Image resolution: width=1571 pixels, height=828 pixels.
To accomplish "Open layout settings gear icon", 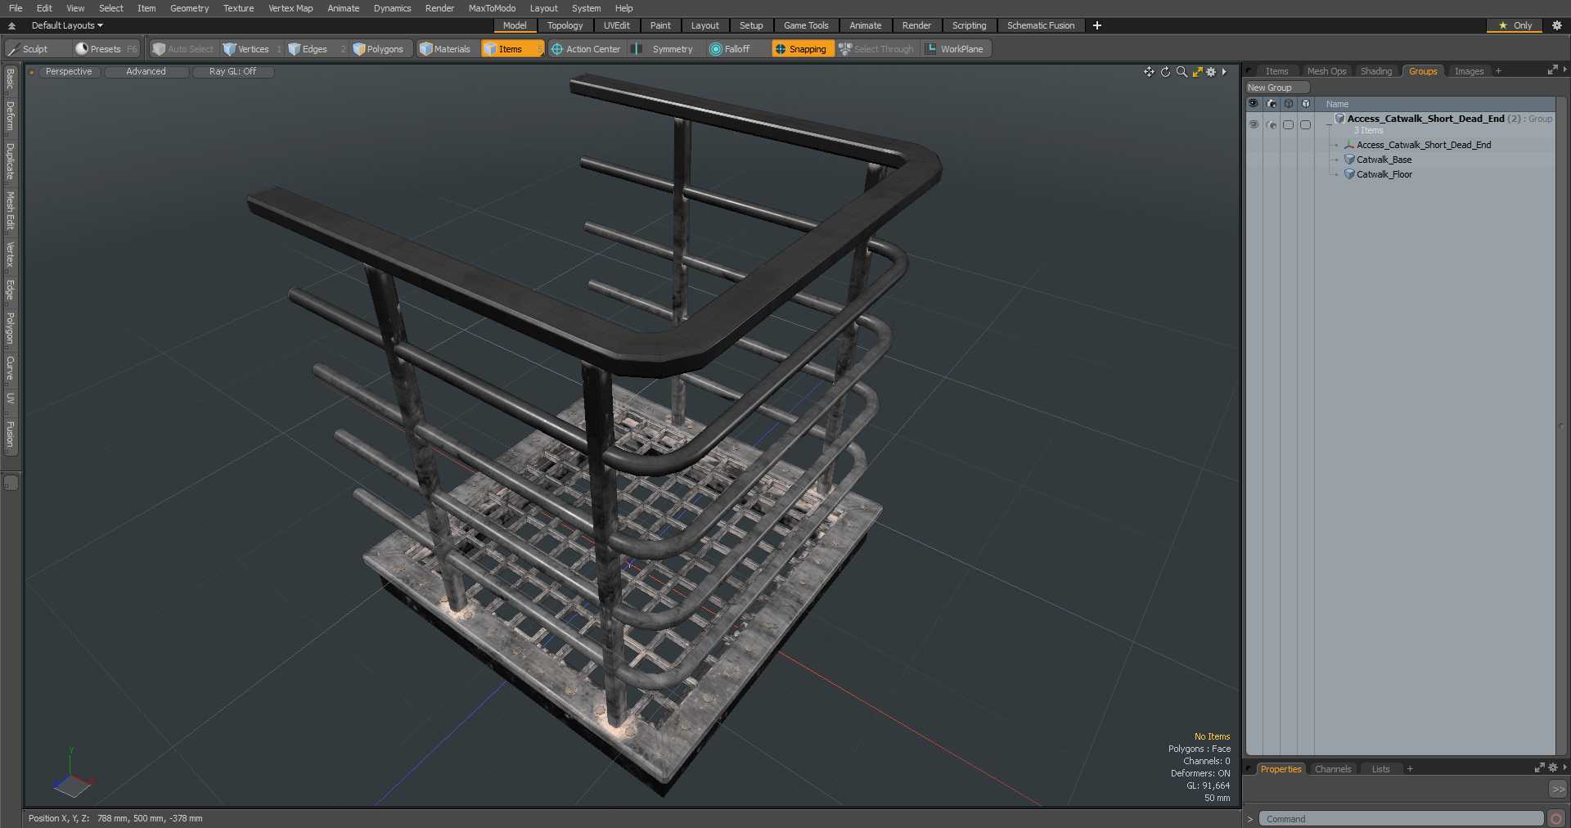I will (1557, 25).
